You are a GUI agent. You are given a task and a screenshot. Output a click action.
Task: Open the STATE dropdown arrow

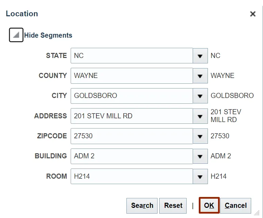coord(200,56)
